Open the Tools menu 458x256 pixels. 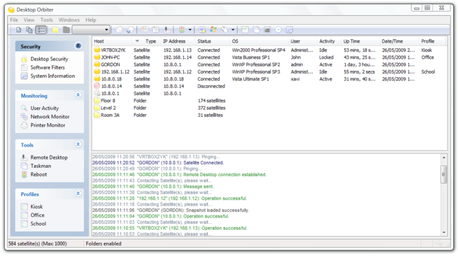click(x=46, y=20)
